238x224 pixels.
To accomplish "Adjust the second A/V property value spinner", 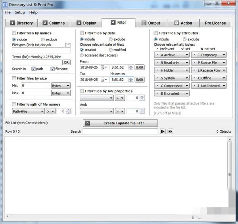I will pos(142,111).
